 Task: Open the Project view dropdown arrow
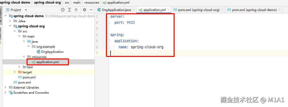(x=26, y=10)
